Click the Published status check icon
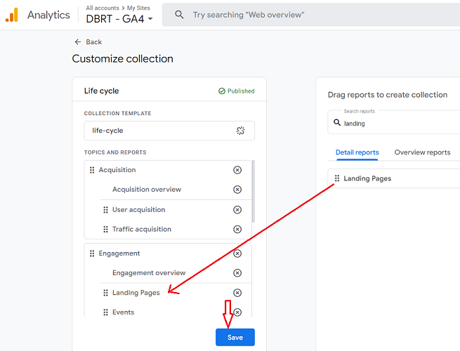This screenshot has width=460, height=351. [x=222, y=91]
